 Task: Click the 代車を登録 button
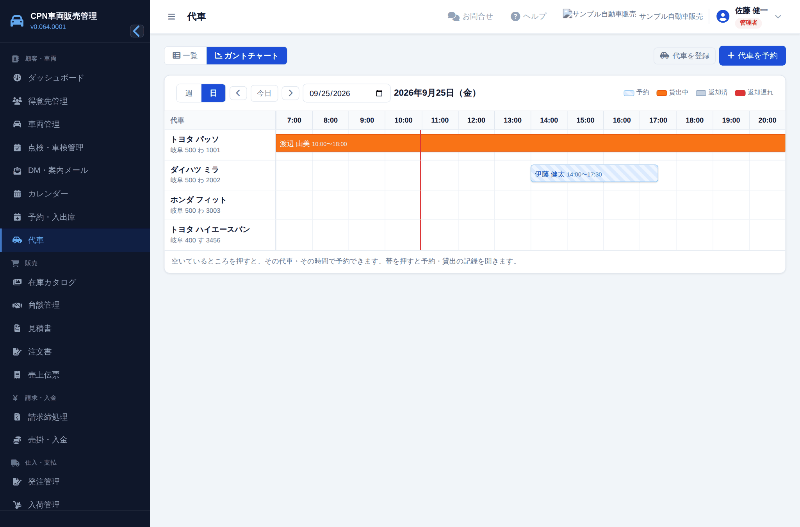pos(684,55)
